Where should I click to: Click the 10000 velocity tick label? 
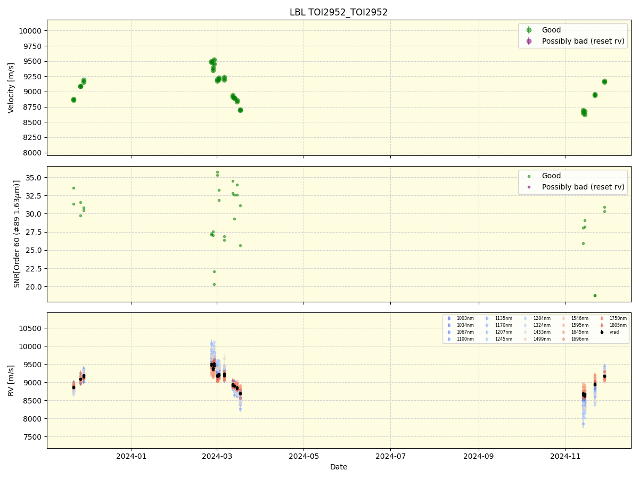[x=30, y=31]
